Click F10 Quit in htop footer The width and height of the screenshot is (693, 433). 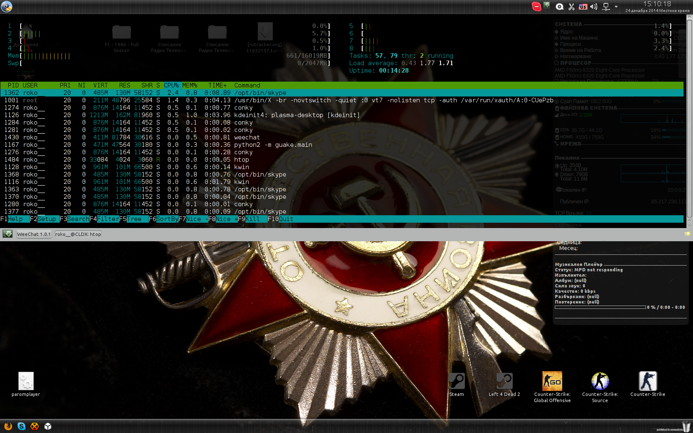(280, 219)
